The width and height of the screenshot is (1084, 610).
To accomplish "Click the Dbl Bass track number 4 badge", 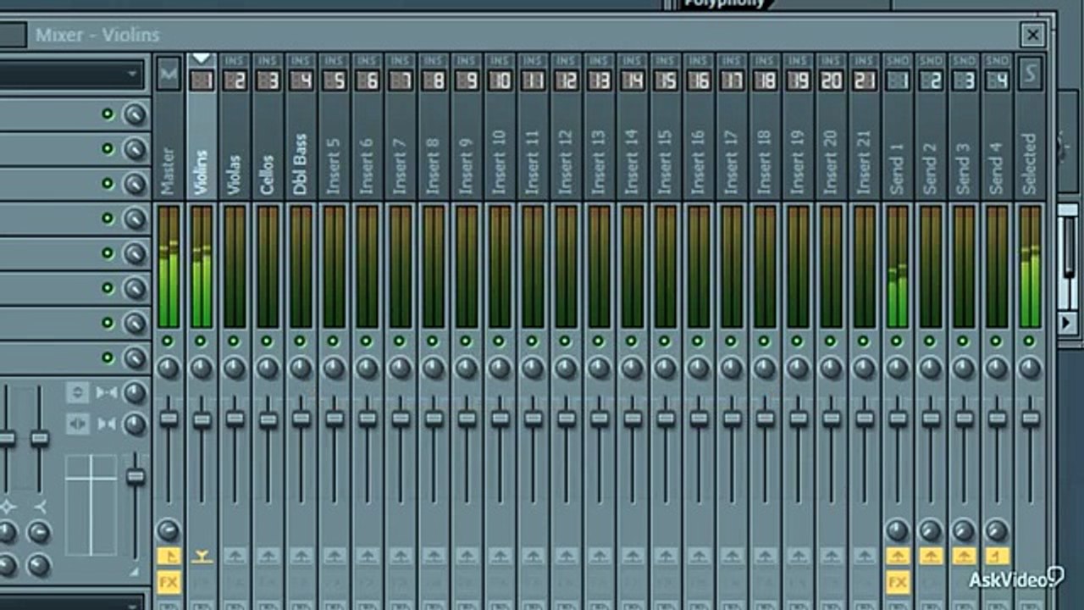I will point(301,80).
